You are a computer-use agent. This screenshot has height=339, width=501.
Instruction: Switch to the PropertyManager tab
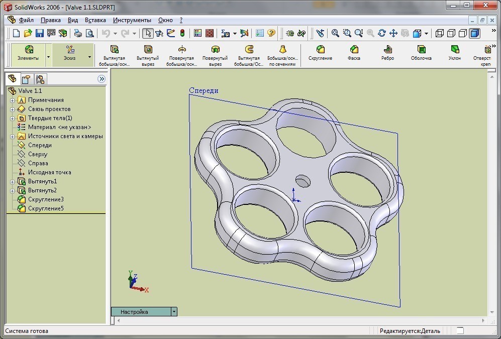point(26,79)
